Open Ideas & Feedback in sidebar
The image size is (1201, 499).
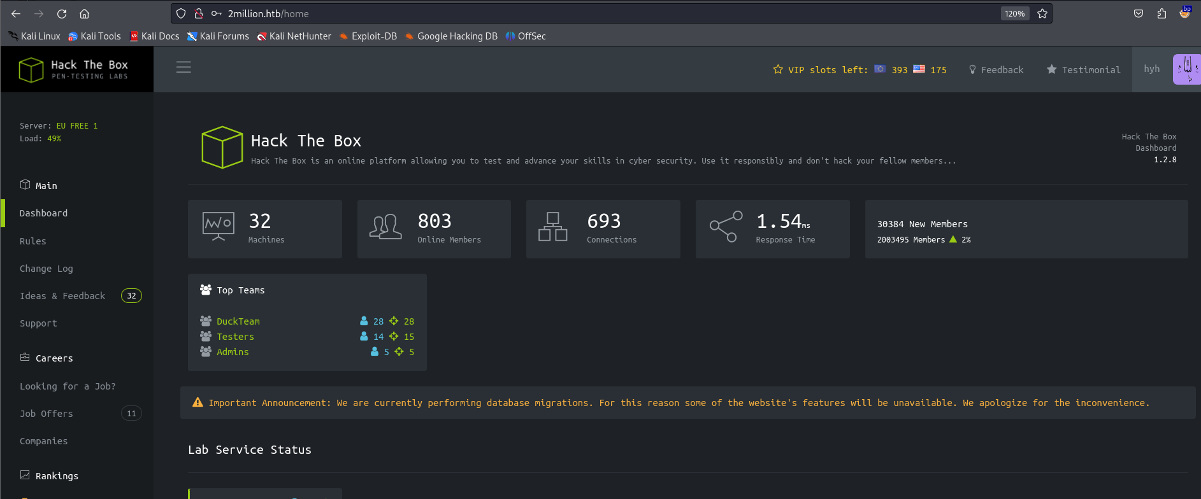62,296
